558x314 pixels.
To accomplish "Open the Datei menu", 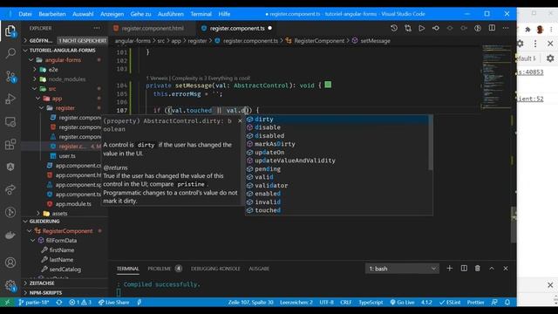I will tap(25, 14).
